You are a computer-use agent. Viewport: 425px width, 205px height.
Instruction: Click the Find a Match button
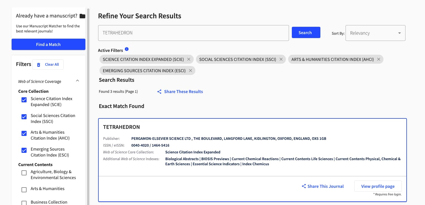tap(48, 44)
